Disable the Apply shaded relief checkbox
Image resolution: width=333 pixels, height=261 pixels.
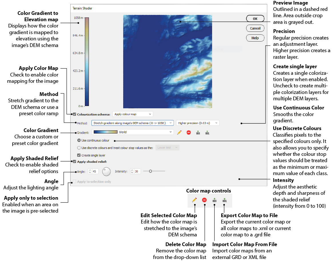tap(75, 162)
